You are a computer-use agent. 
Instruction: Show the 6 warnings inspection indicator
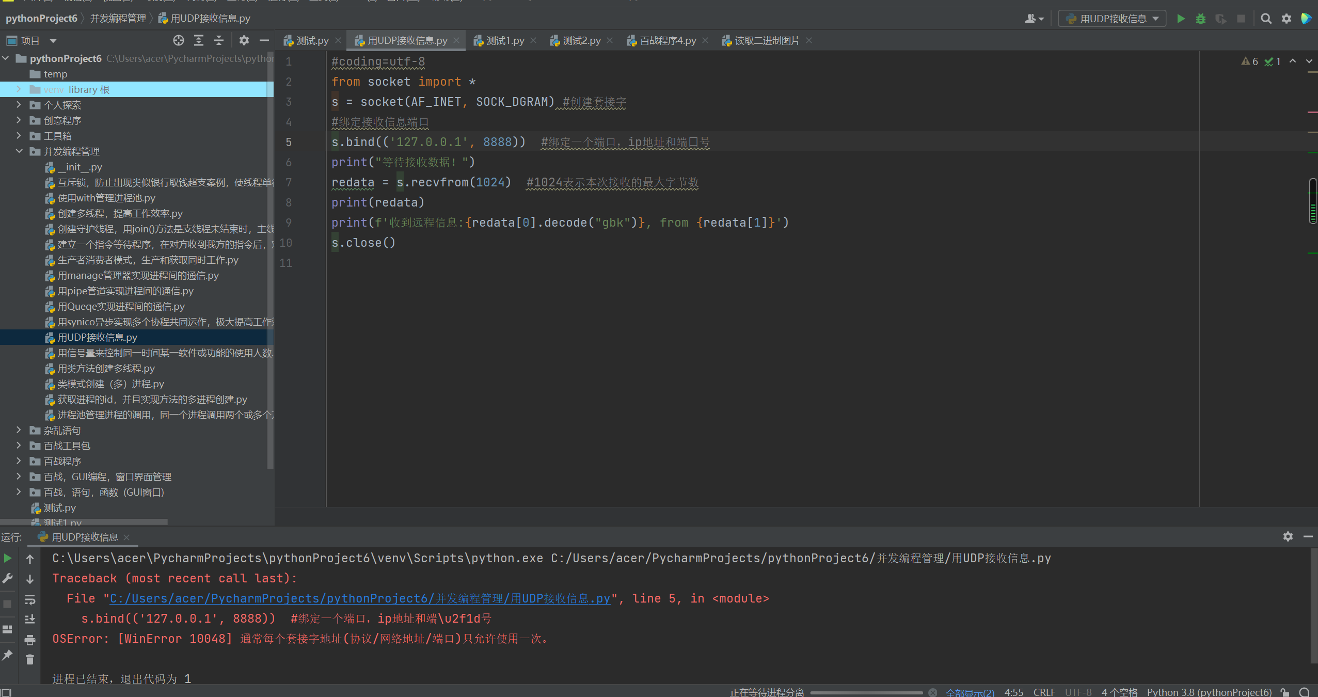pos(1250,61)
